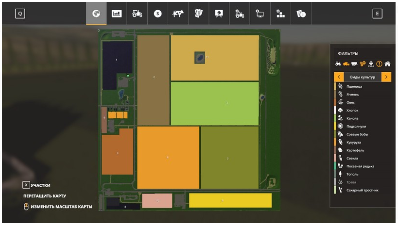
Task: Click the ФИЛЬТРЫ panel heading
Action: [x=348, y=53]
